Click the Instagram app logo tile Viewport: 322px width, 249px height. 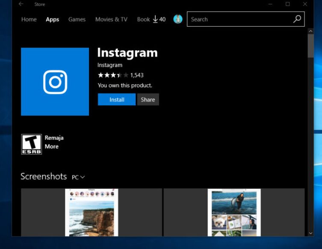[x=55, y=82]
